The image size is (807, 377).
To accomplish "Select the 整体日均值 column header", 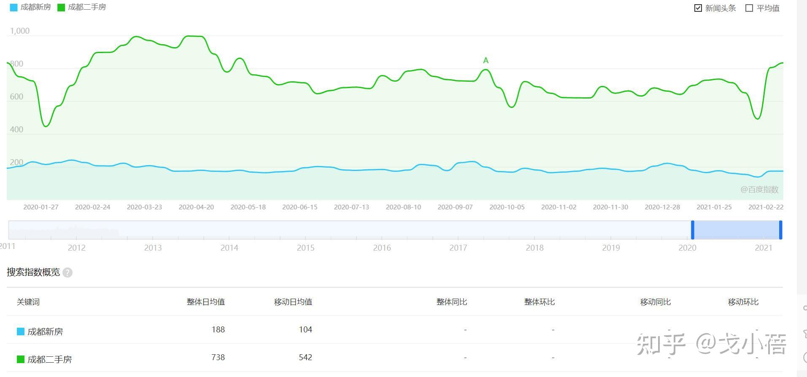I will pyautogui.click(x=206, y=302).
